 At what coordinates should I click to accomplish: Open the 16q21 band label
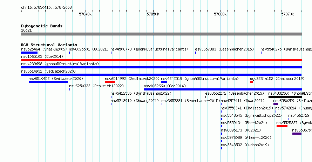coord(26,30)
